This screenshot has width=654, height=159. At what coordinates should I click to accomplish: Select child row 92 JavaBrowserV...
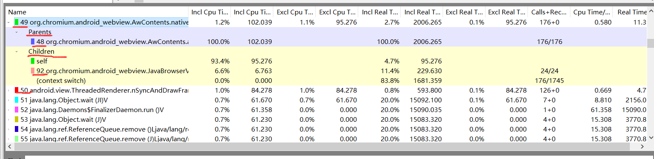[326, 71]
